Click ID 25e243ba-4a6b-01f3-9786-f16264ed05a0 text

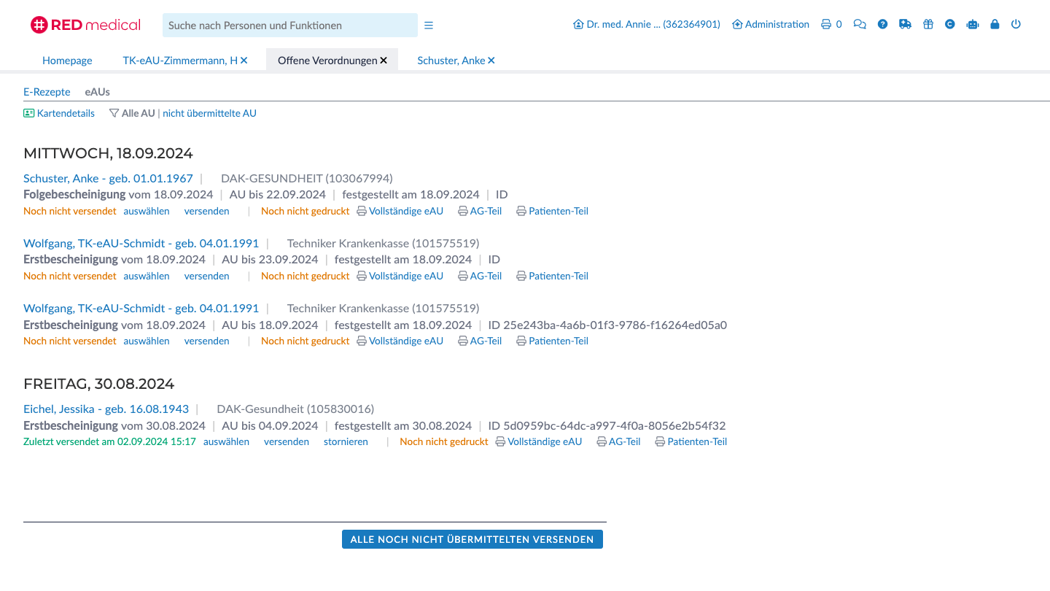click(607, 325)
